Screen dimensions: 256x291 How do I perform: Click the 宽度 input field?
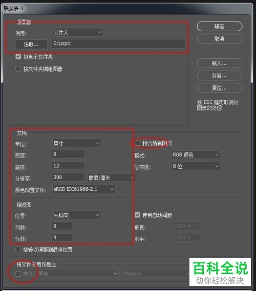point(68,154)
